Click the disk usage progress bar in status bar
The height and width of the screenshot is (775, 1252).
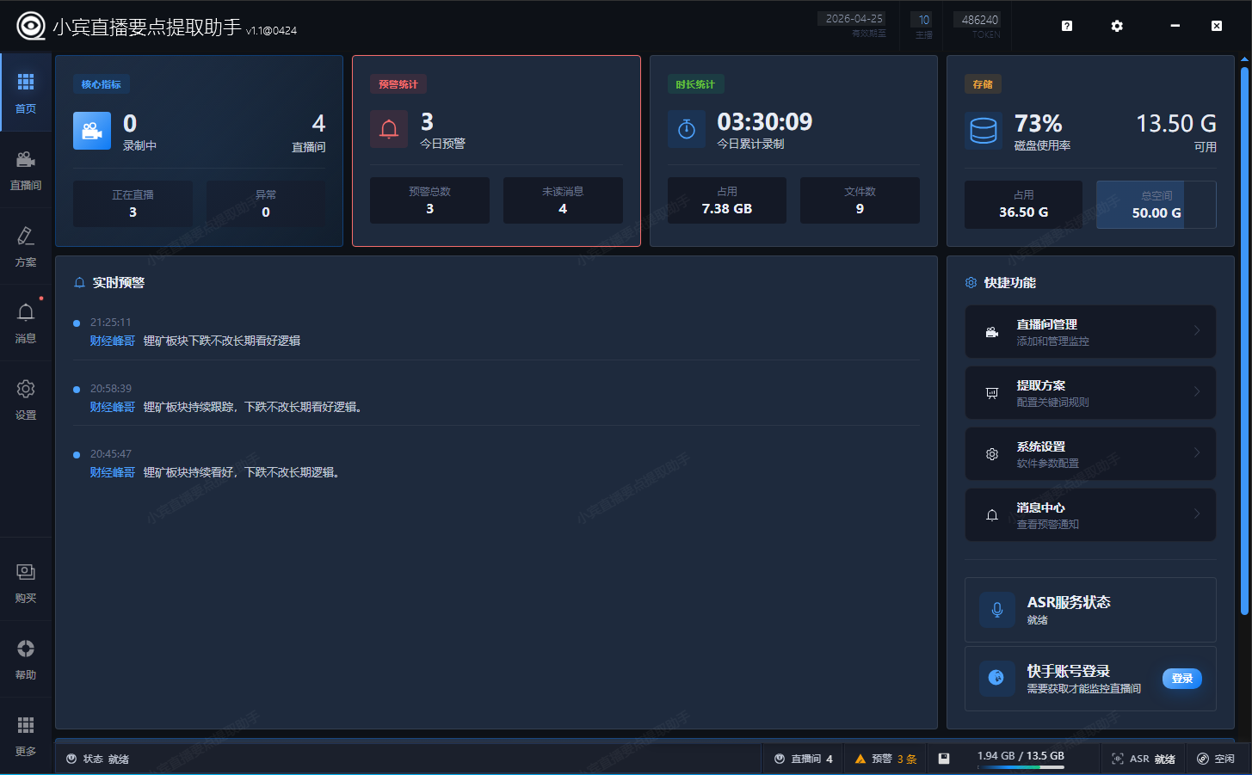click(x=1021, y=767)
